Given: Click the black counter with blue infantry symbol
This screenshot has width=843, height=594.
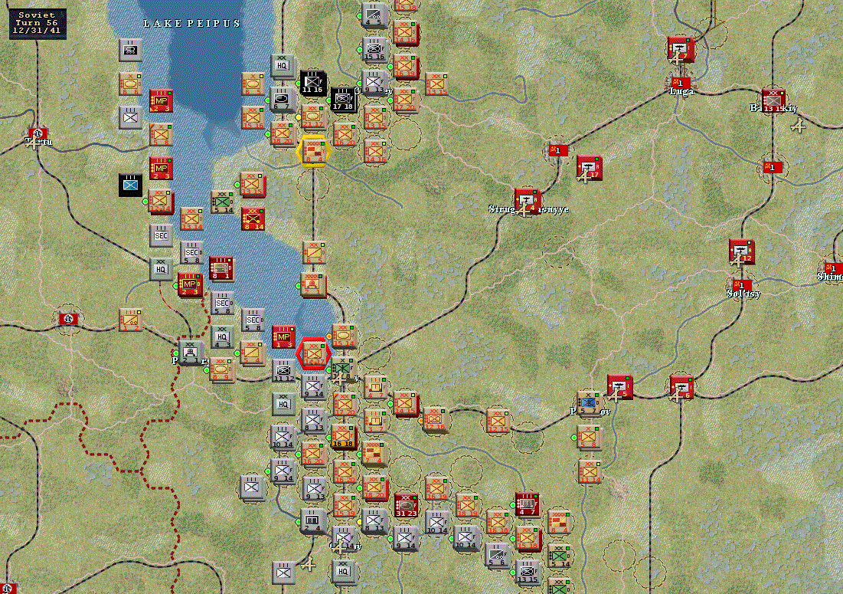Looking at the screenshot, I should tap(131, 185).
